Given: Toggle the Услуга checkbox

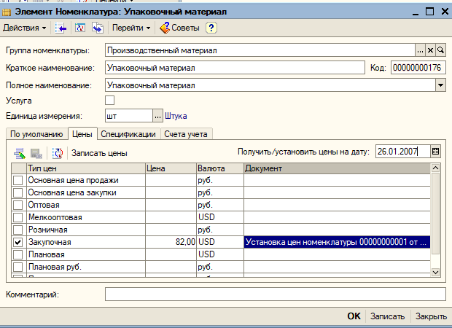Looking at the screenshot, I should 109,101.
